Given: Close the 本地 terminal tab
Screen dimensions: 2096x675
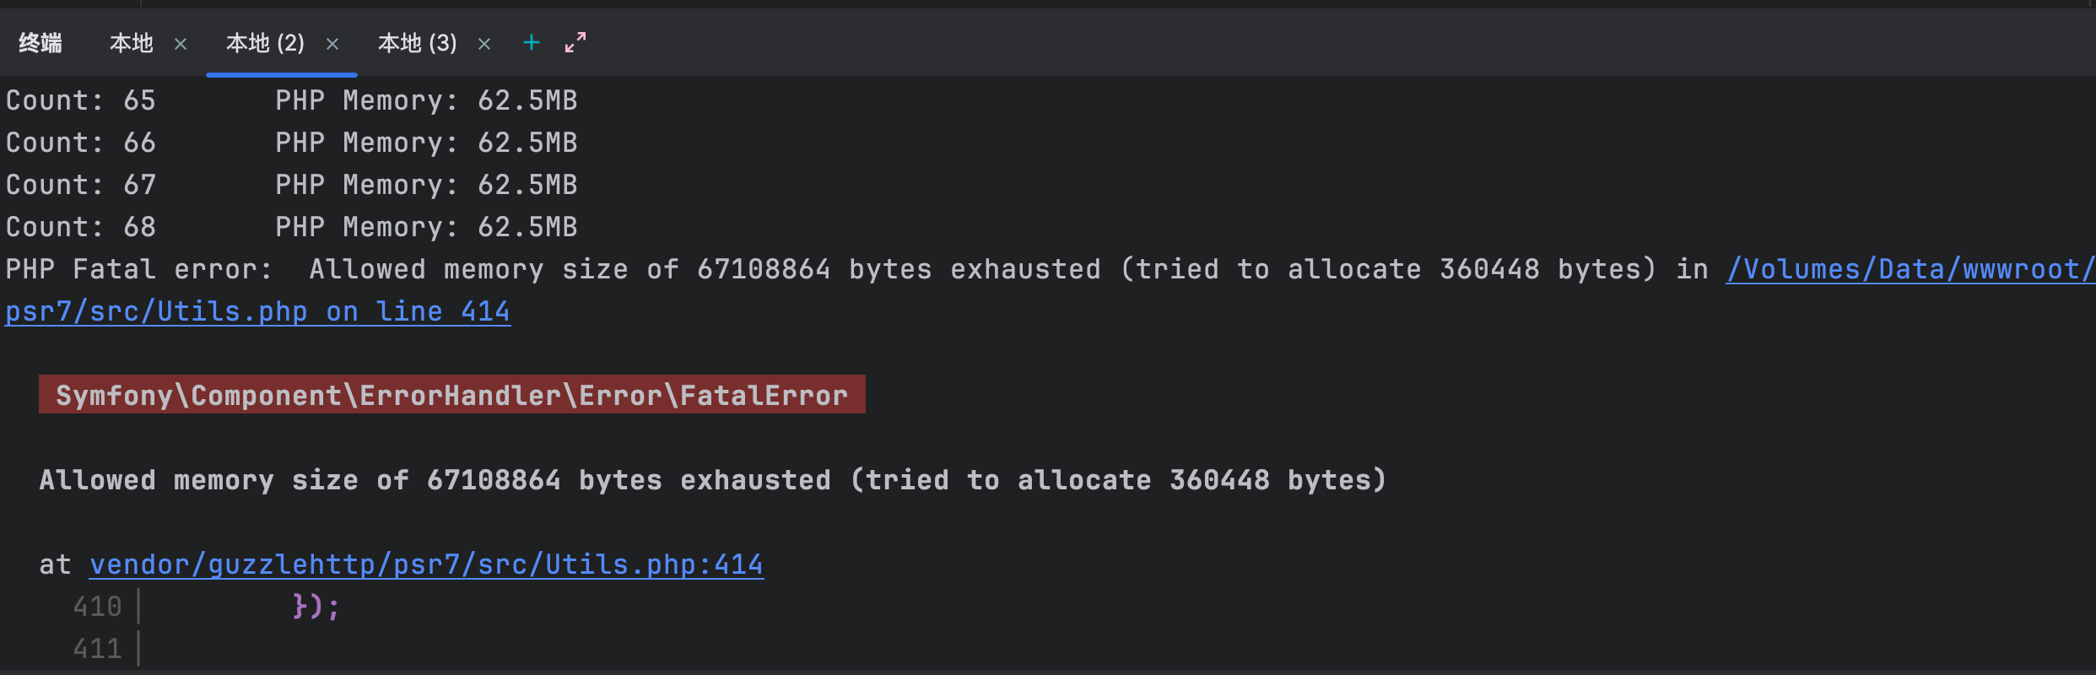Looking at the screenshot, I should click(181, 44).
